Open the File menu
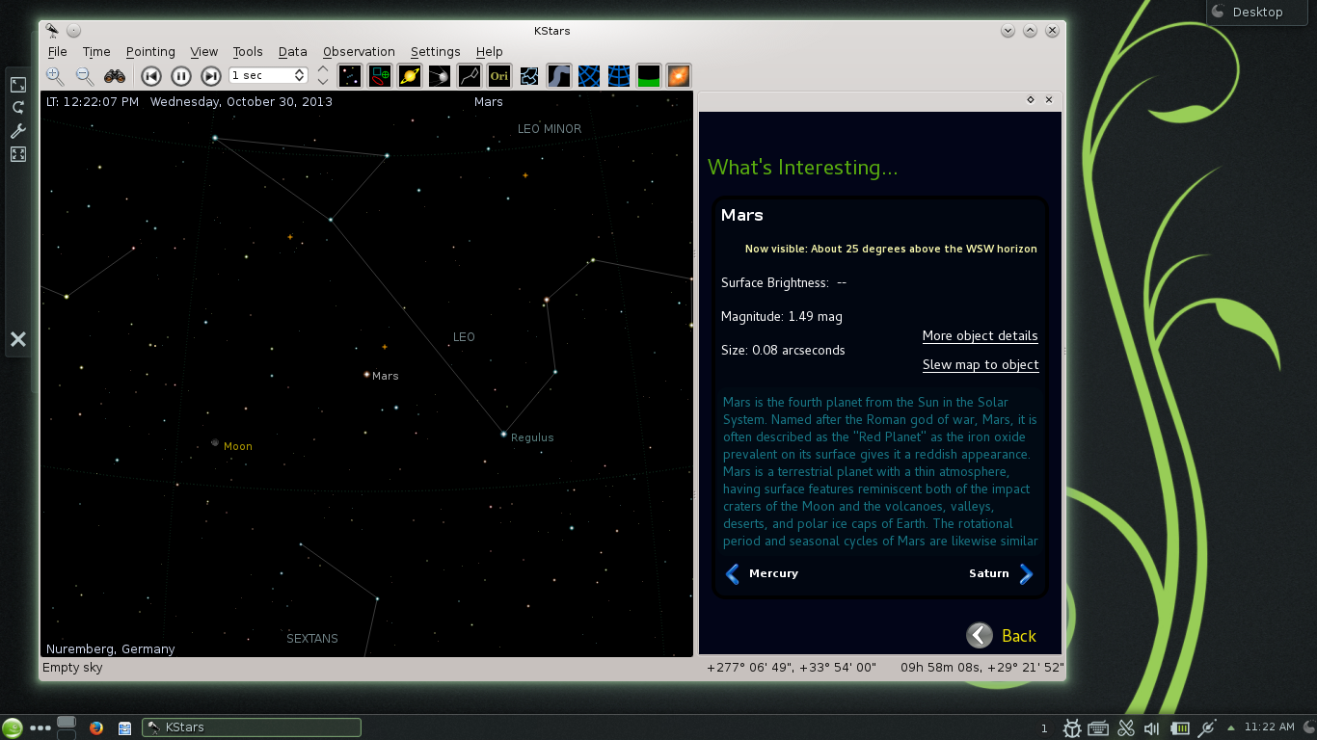The image size is (1317, 740). tap(57, 52)
